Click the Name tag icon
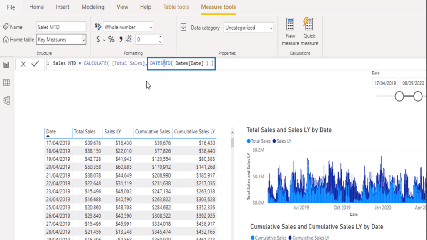This screenshot has height=240, width=427. pos(5,27)
